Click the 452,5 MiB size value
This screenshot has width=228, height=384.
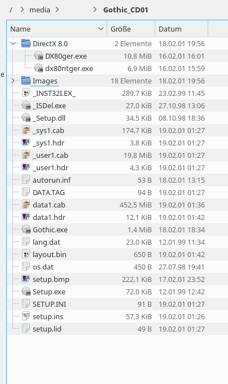[x=135, y=205]
